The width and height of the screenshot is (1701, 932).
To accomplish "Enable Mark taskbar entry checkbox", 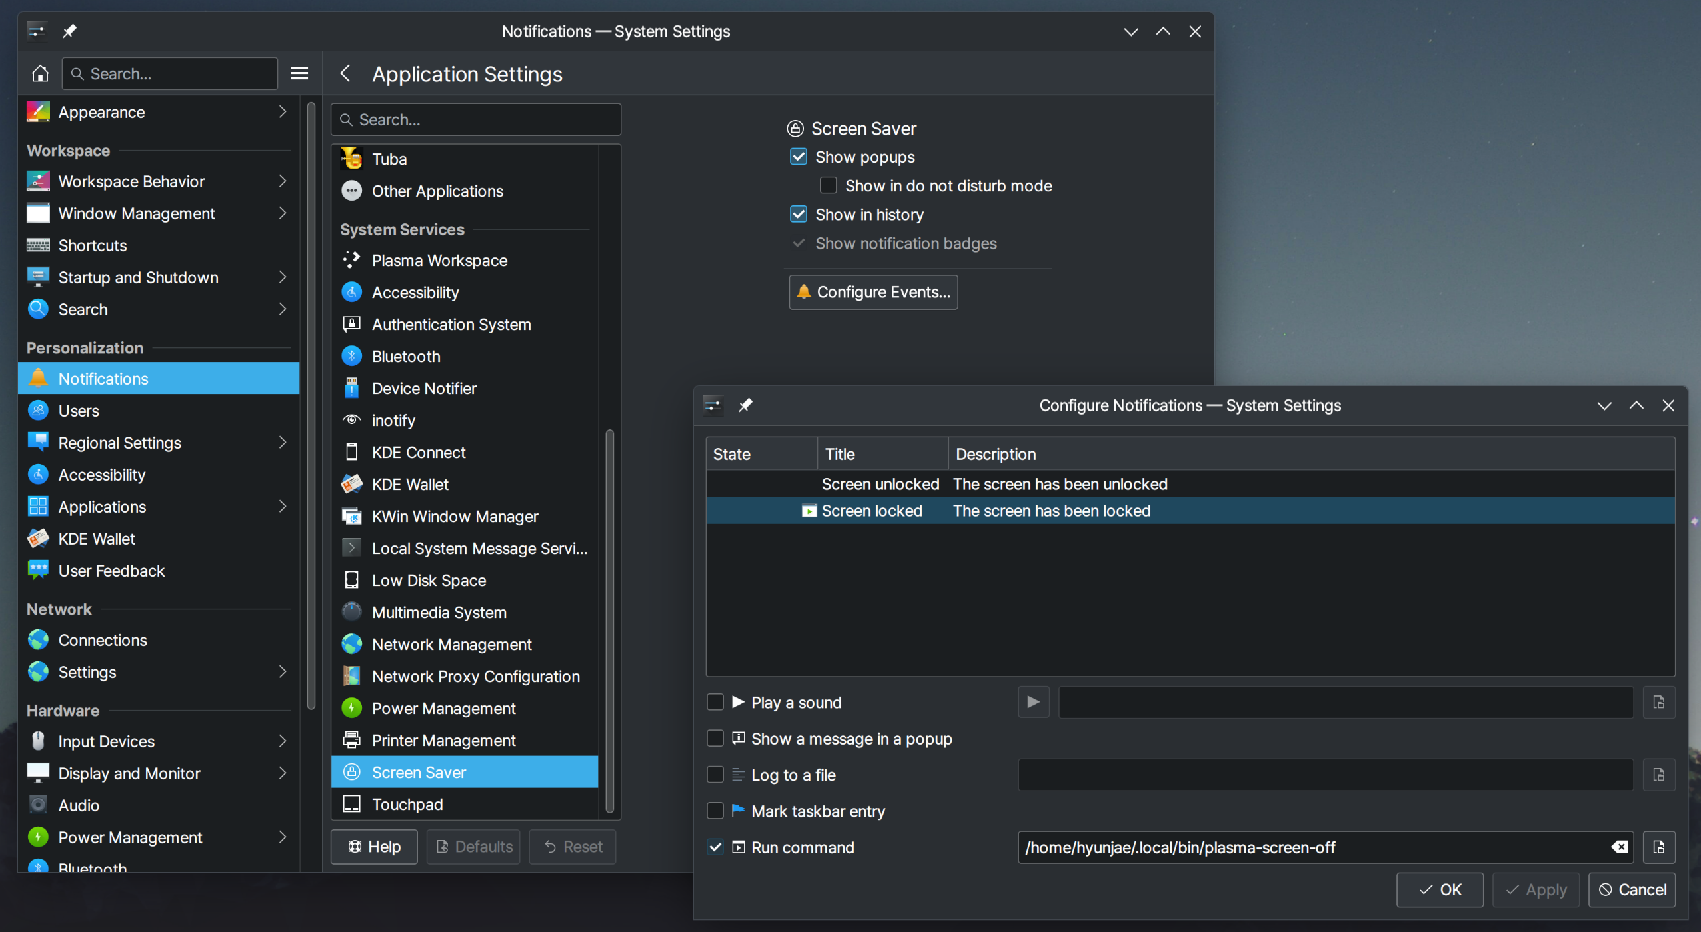I will (715, 811).
